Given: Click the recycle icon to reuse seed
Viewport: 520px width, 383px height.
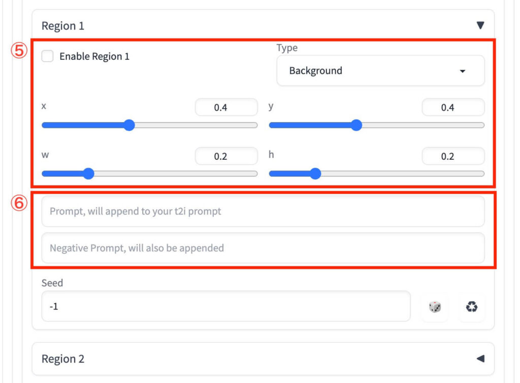Looking at the screenshot, I should 472,306.
